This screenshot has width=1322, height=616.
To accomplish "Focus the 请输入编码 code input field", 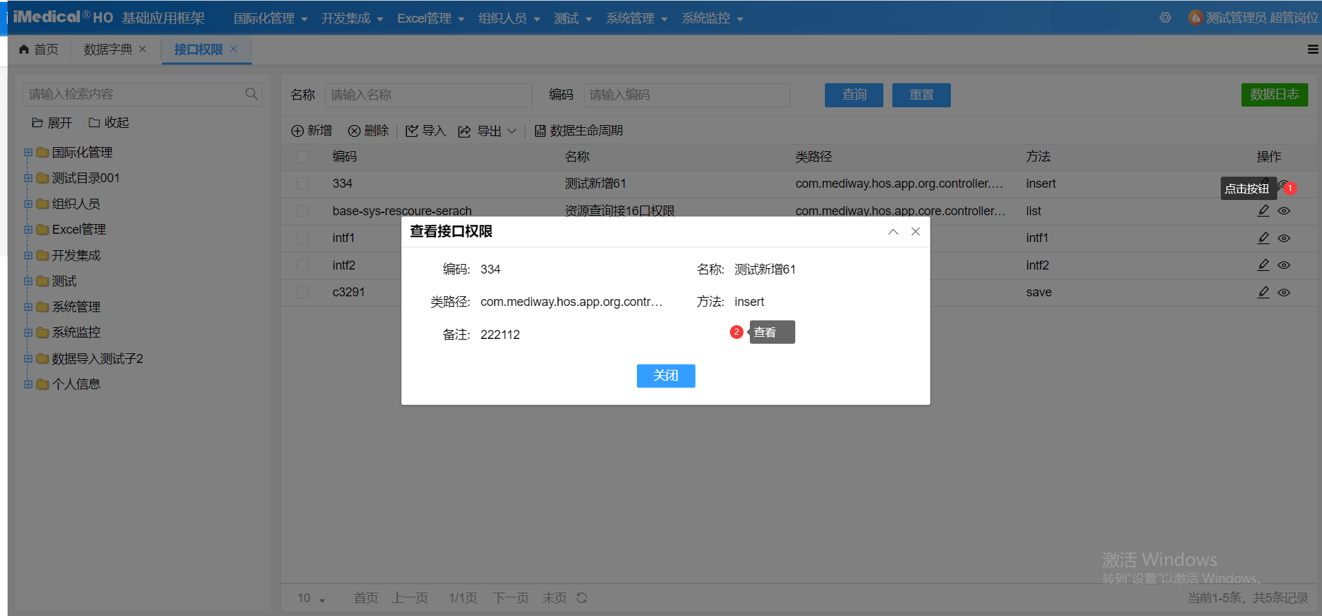I will point(686,95).
